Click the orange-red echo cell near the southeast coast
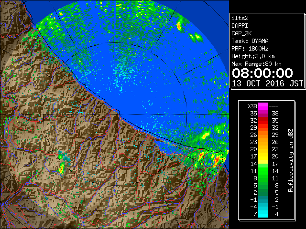This screenshot has height=229, width=306. [x=217, y=160]
